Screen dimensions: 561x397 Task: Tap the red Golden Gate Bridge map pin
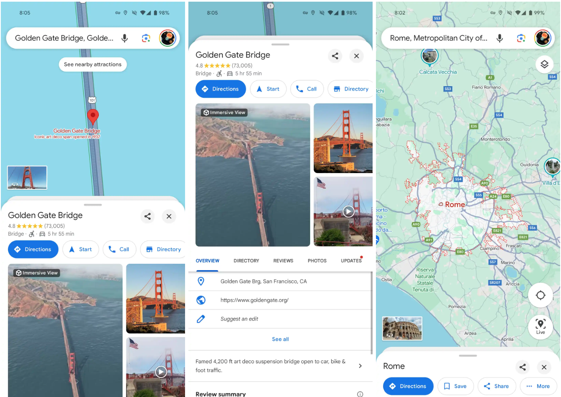point(93,117)
